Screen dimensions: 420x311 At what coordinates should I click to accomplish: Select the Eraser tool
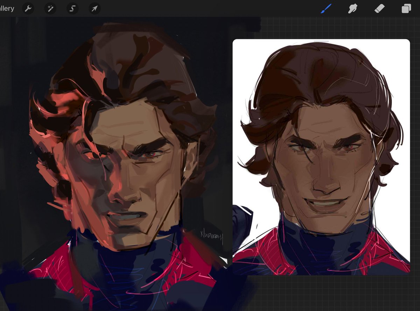(x=379, y=8)
